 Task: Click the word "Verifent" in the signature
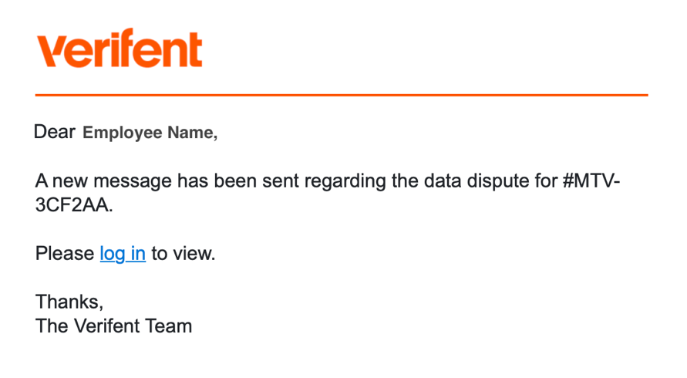point(107,326)
